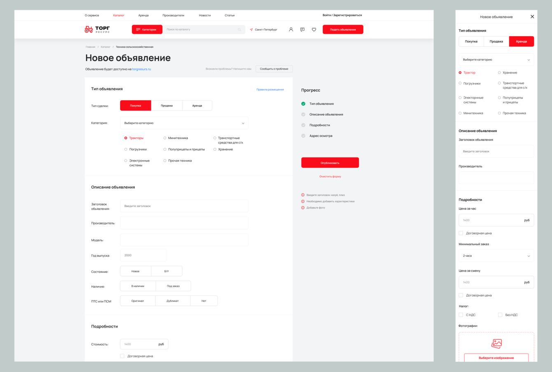This screenshot has height=372, width=552.
Task: Expand Выберите категорию dropdown in the side panel
Action: coord(496,60)
